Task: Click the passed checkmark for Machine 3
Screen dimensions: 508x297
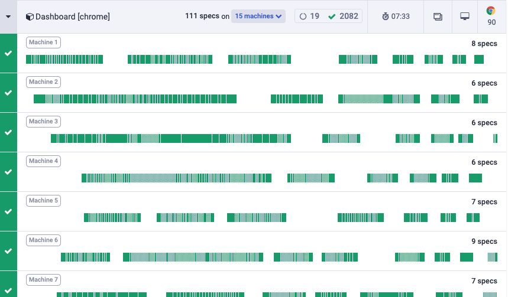Action: [x=8, y=132]
